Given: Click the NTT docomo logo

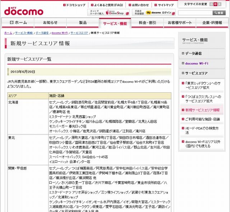Looking at the screenshot, I should click(x=24, y=11).
